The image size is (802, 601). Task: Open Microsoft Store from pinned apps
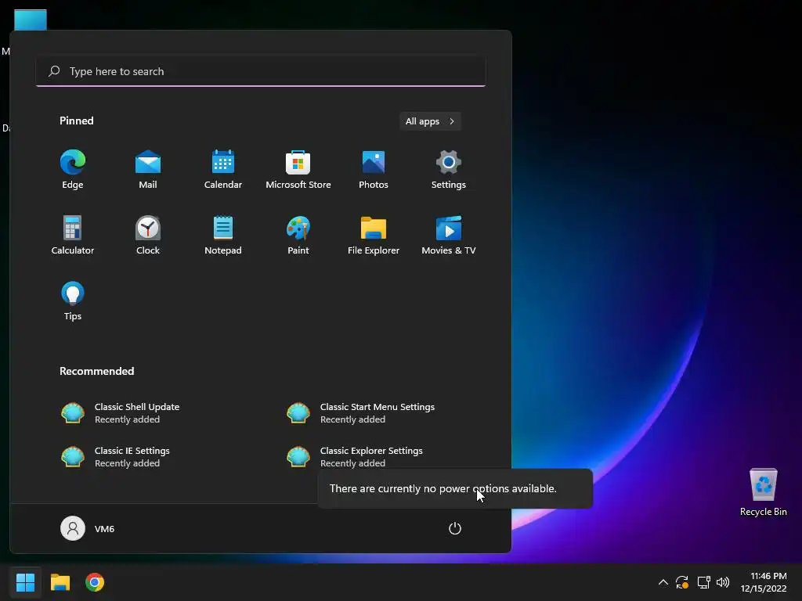coord(298,170)
